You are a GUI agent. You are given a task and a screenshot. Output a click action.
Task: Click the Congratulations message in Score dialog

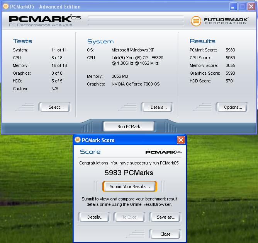(x=129, y=163)
